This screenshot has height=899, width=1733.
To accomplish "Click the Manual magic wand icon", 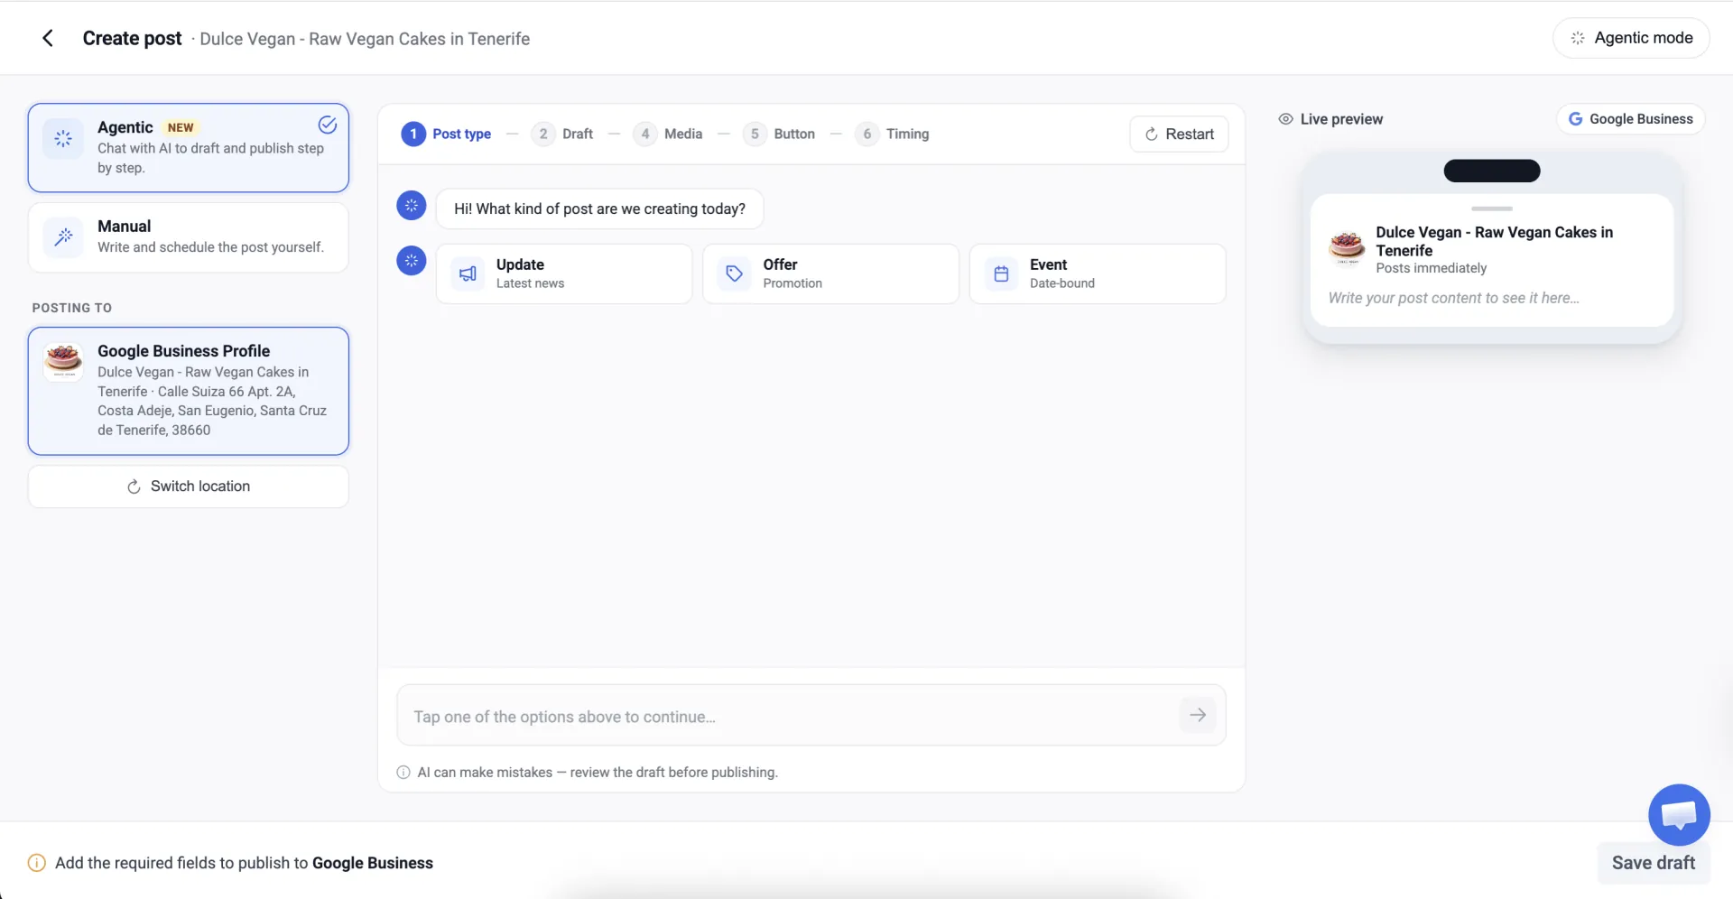I will pyautogui.click(x=63, y=237).
